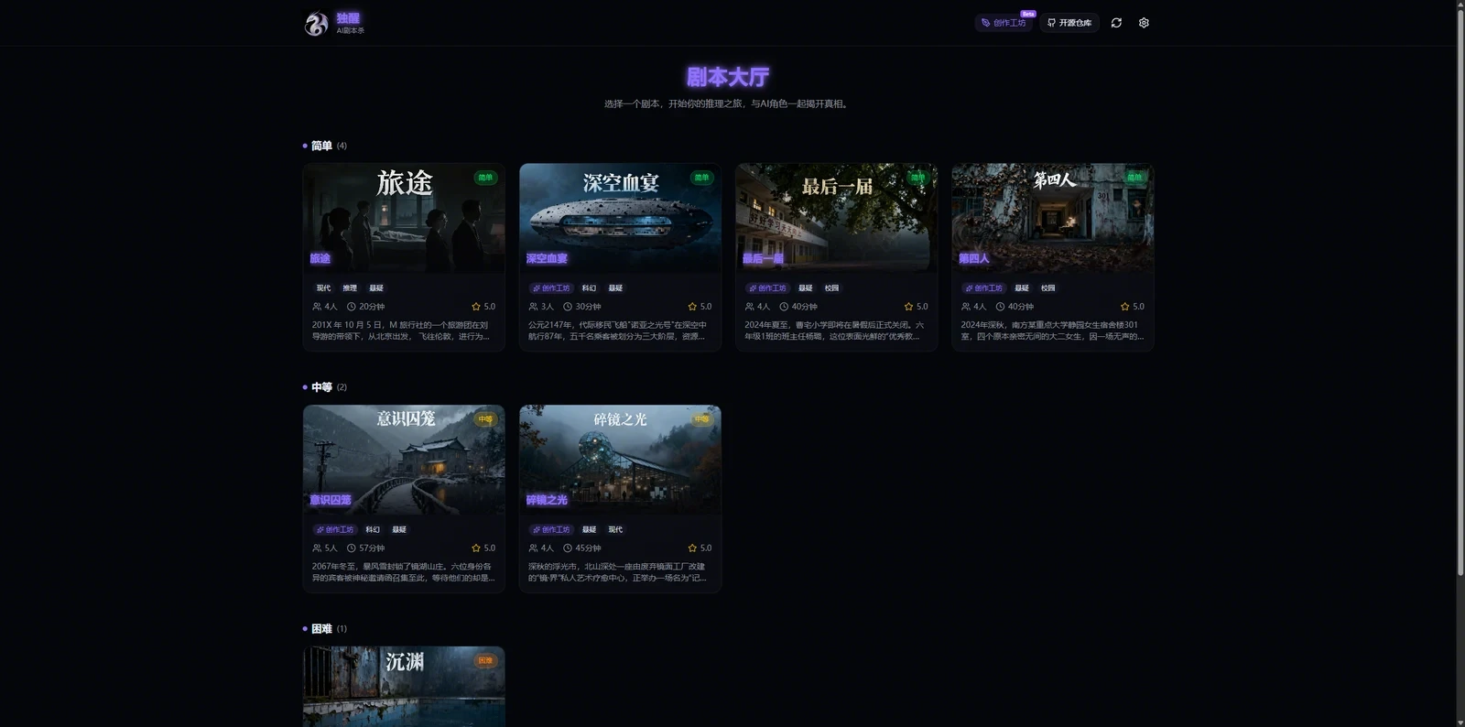Click the players icon on 最后一届 card
The image size is (1465, 727).
pos(749,307)
